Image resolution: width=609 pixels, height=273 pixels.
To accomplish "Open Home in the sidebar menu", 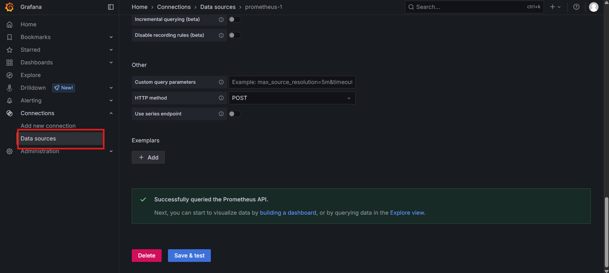I will click(29, 24).
